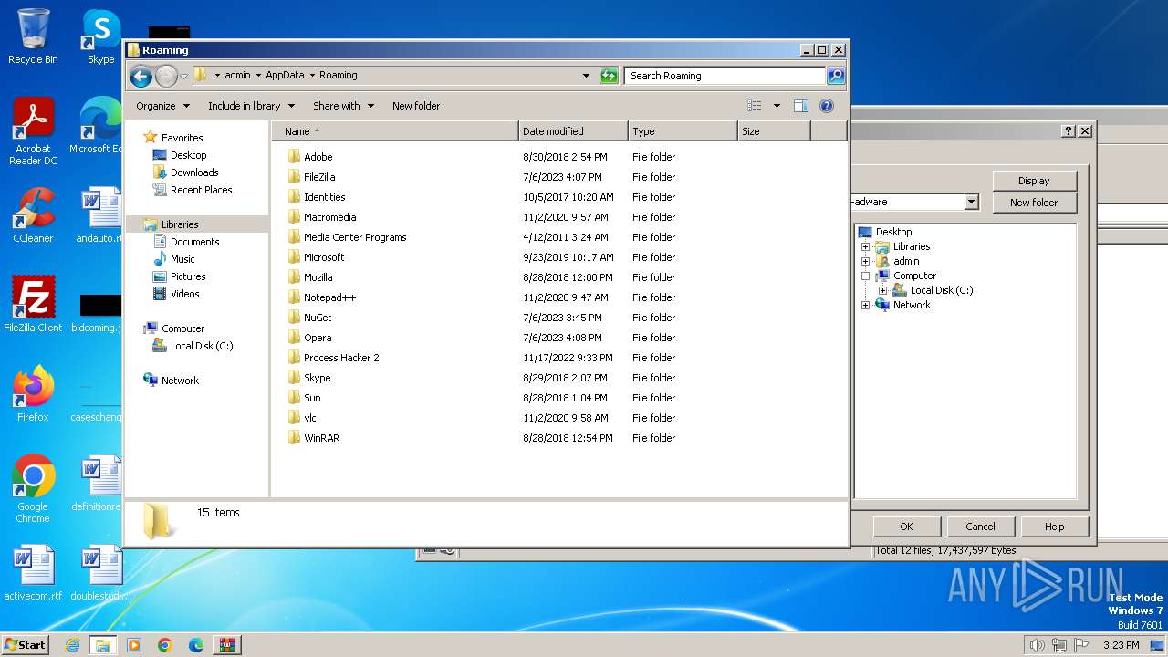
Task: Click the AppData breadcrumb segment
Action: [x=285, y=76]
